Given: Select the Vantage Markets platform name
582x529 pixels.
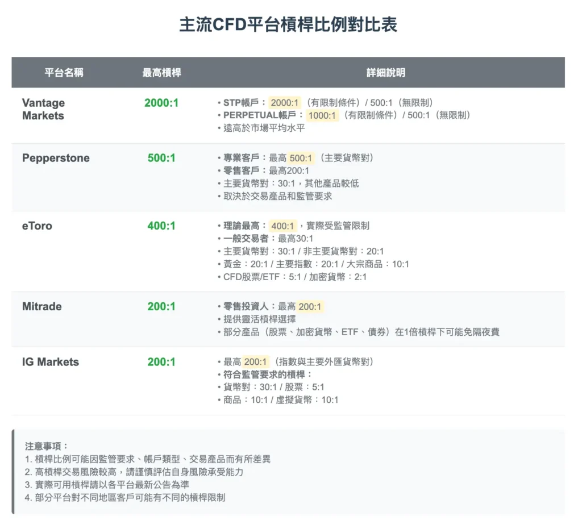Looking at the screenshot, I should (43, 109).
